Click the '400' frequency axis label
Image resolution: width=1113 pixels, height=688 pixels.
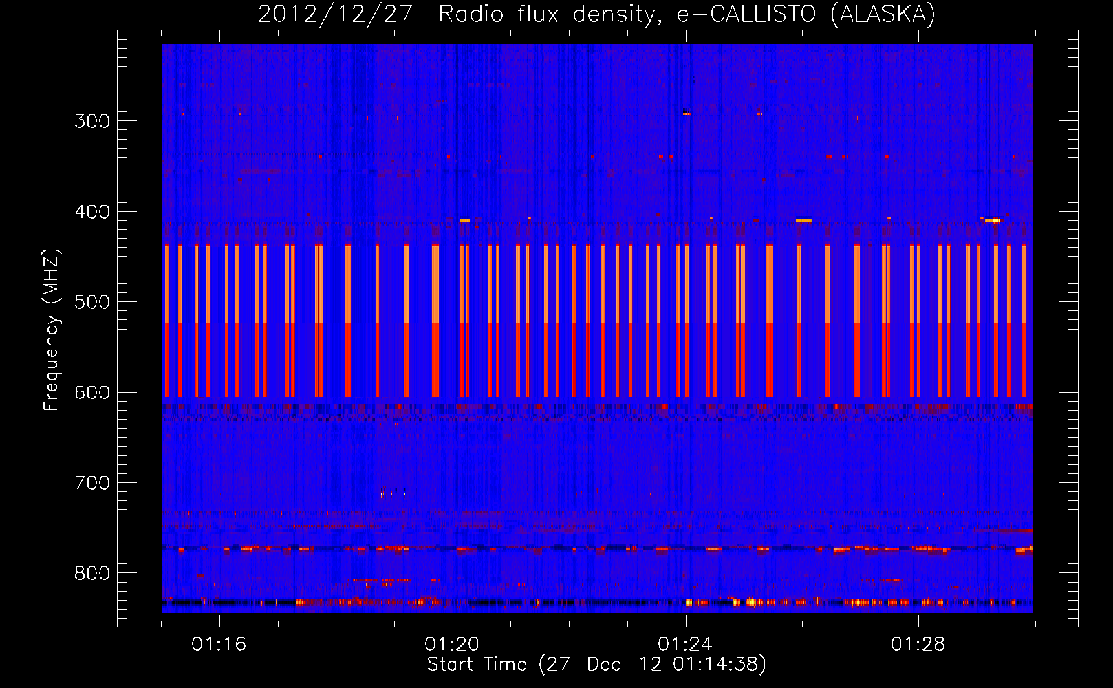click(x=92, y=212)
